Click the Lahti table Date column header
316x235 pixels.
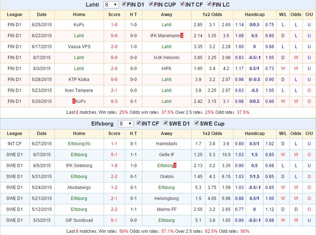click(x=42, y=15)
